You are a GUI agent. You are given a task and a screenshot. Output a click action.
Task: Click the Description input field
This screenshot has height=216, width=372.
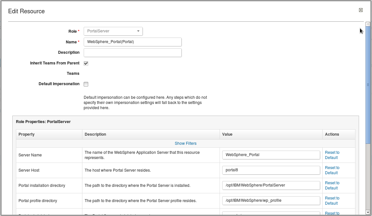click(x=133, y=52)
